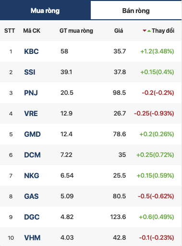182x246 pixels.
Task: Select KBC price change +1.2(3.48%)
Action: (157, 52)
